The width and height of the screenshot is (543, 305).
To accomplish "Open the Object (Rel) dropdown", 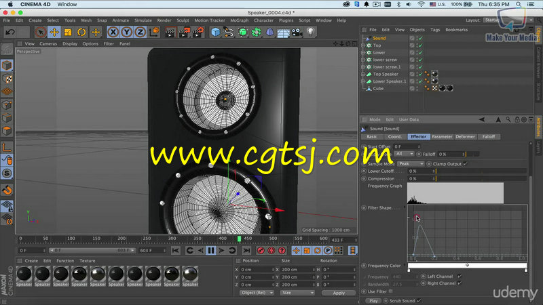I will point(257,293).
